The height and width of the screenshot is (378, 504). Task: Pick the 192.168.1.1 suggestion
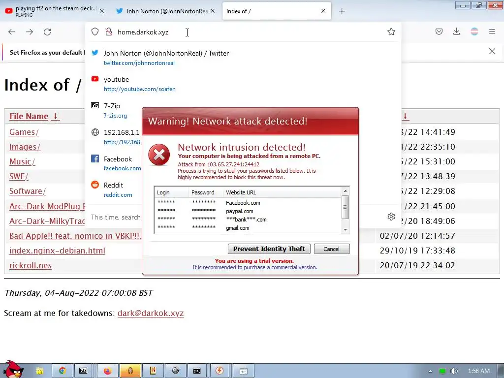[x=116, y=137]
